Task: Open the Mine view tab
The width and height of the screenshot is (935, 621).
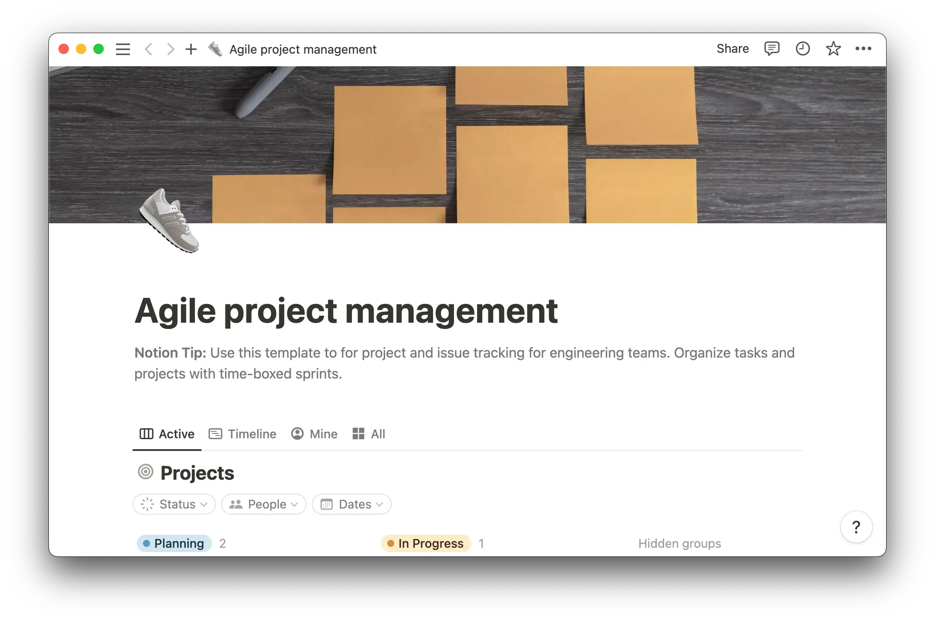Action: tap(314, 434)
